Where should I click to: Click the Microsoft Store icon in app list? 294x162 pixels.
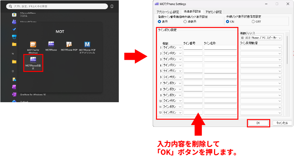click(x=14, y=15)
